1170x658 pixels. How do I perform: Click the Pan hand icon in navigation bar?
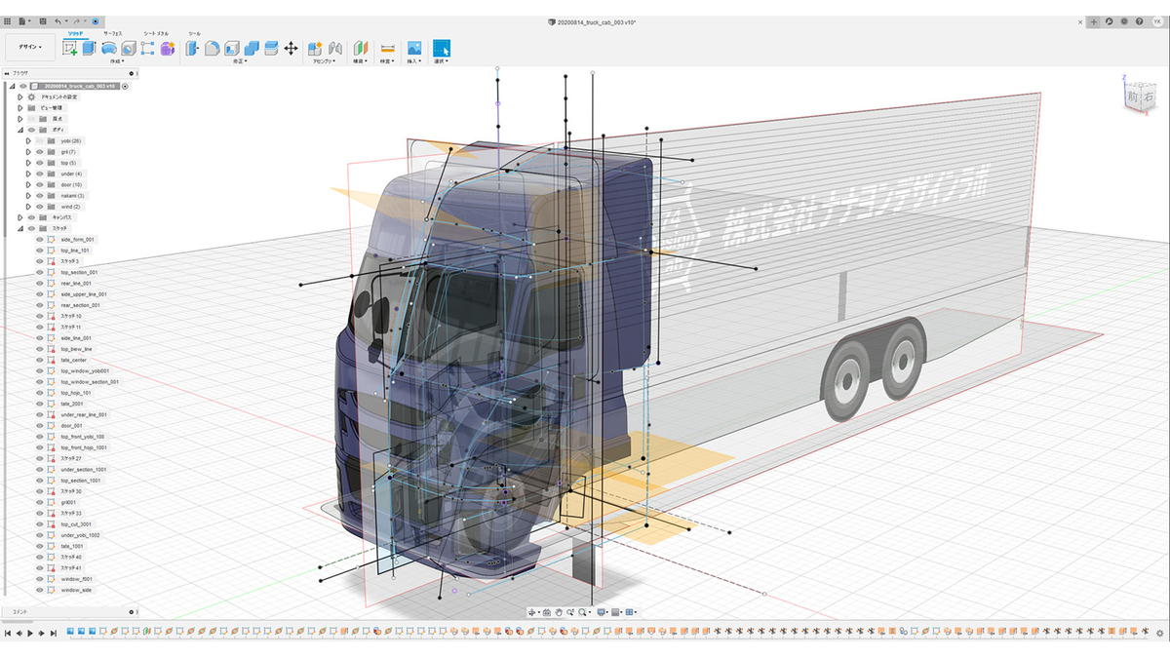pyautogui.click(x=559, y=612)
